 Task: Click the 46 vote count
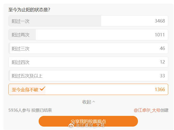pos(162,48)
